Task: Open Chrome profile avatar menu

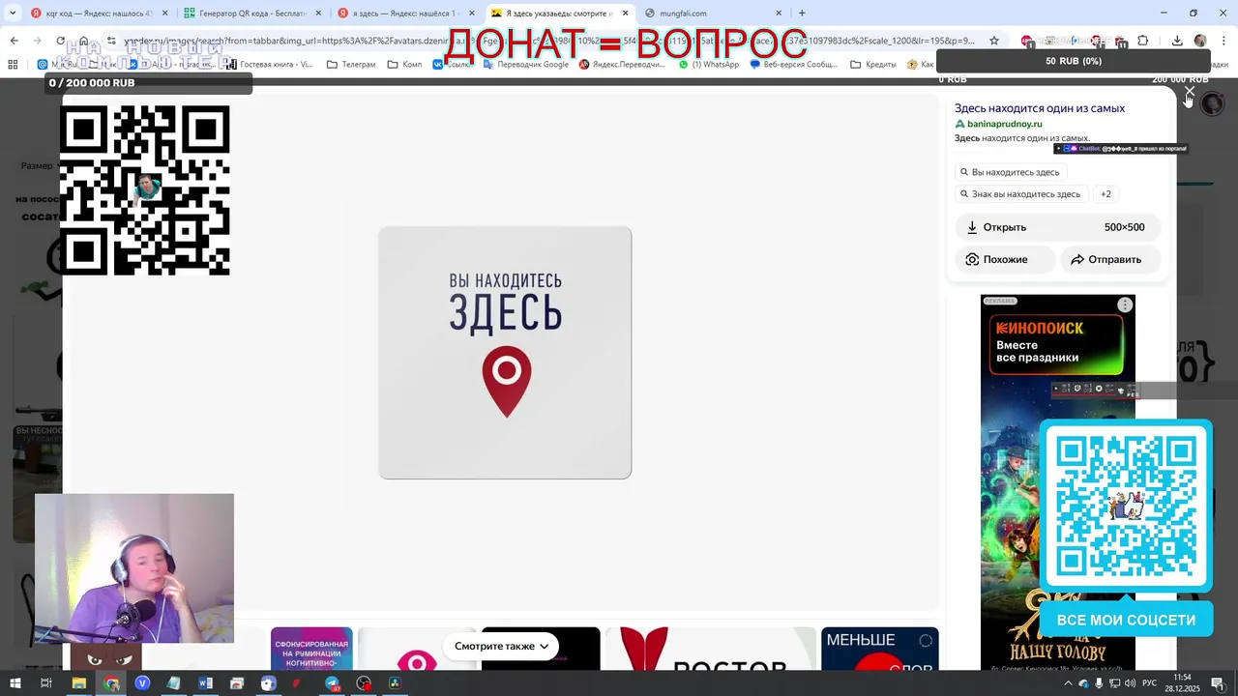Action: (1200, 41)
